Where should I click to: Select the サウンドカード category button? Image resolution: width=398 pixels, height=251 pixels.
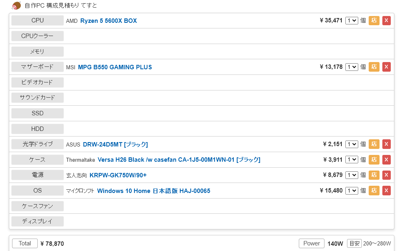[x=38, y=98]
